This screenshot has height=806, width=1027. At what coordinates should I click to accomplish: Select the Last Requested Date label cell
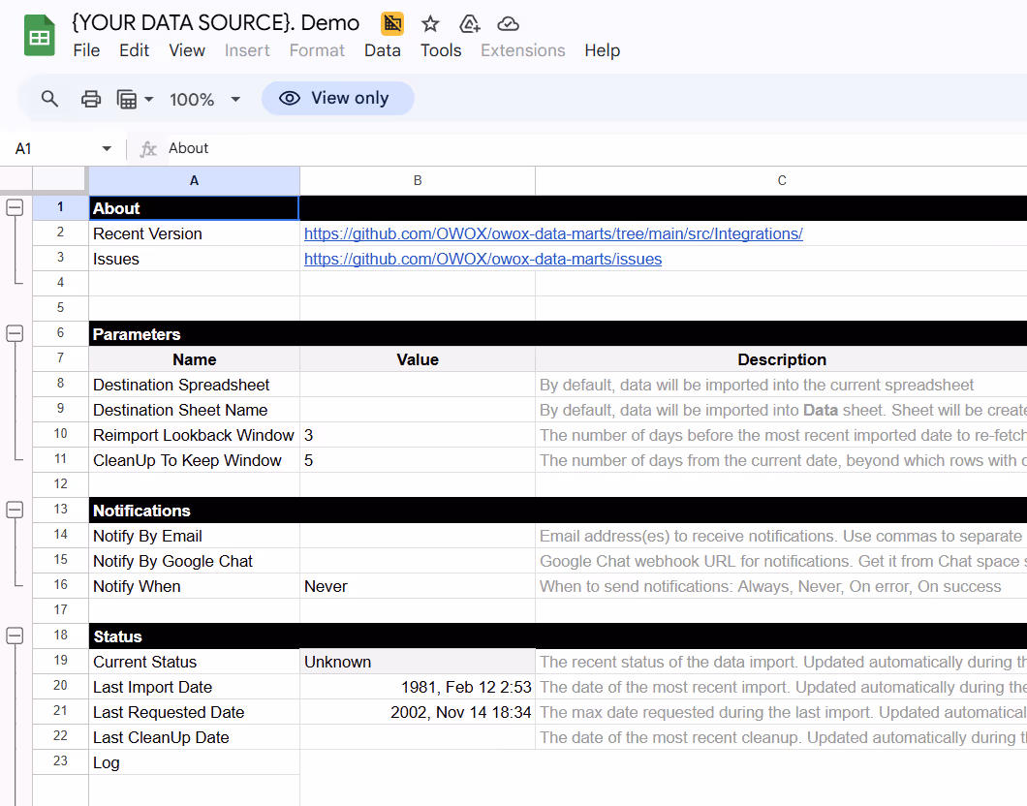[x=195, y=712]
